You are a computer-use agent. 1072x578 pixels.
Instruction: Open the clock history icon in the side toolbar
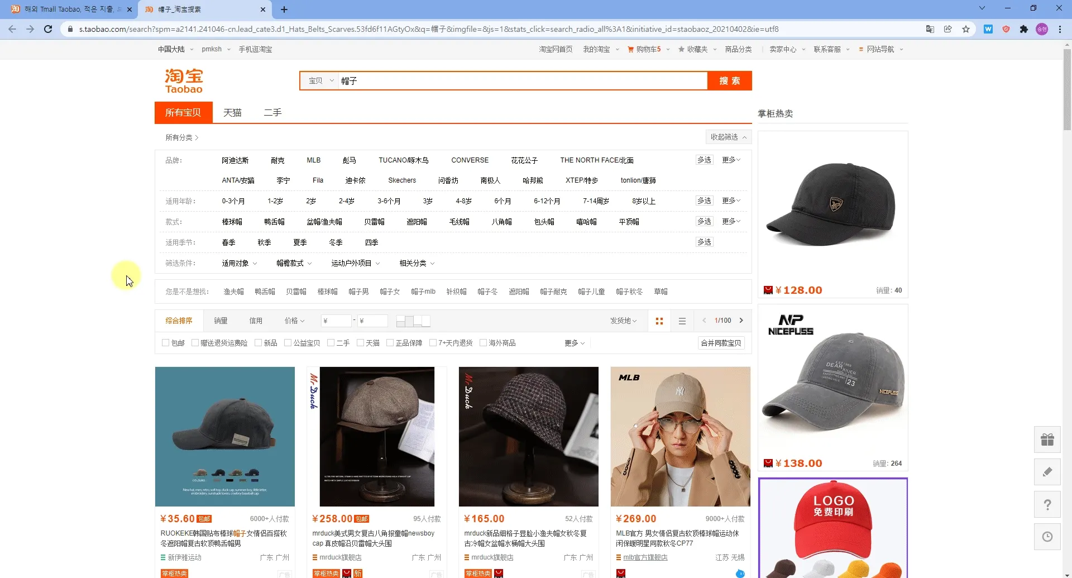point(1047,537)
